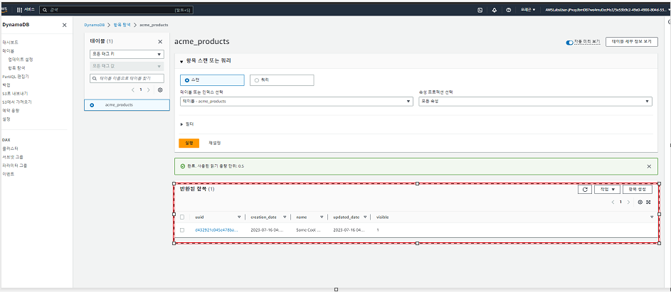Collapse the scan or query items section

click(x=206, y=61)
